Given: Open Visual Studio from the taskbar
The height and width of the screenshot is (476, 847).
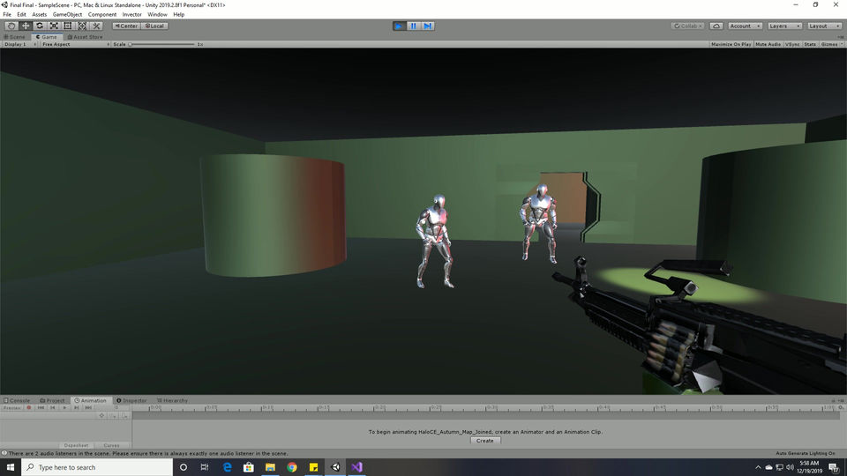Looking at the screenshot, I should (356, 467).
